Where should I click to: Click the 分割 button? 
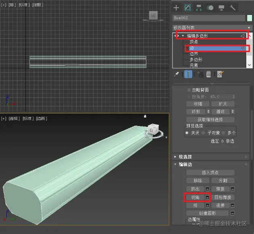[x=223, y=180]
